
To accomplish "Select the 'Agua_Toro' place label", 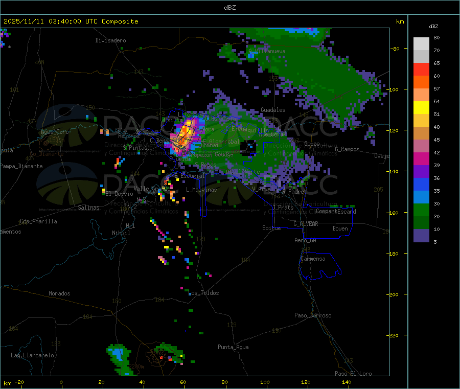I will click(x=55, y=132).
